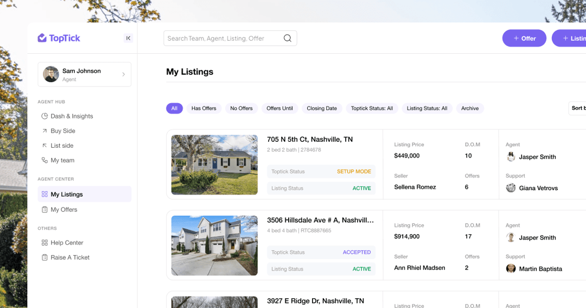Image resolution: width=586 pixels, height=308 pixels.
Task: Click the My Listings page heading
Action: 189,72
